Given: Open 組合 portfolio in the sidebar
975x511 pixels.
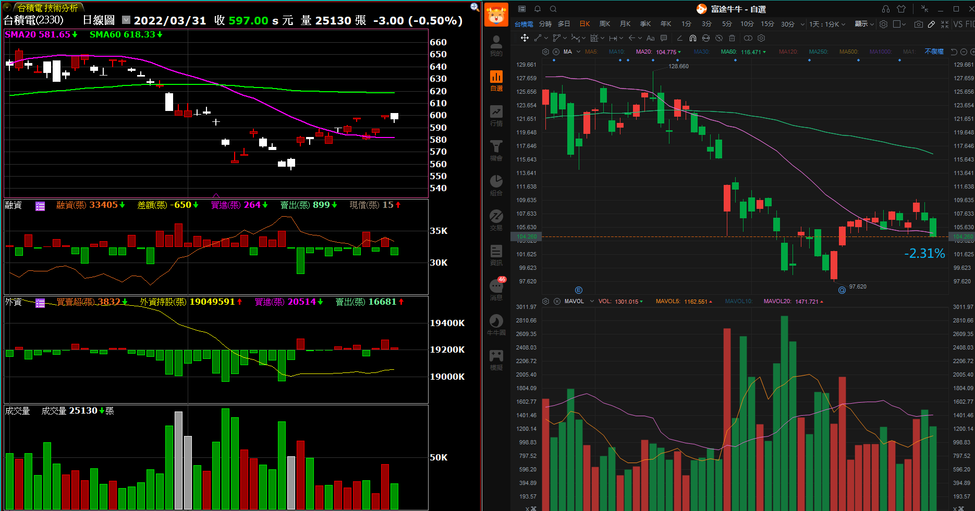Looking at the screenshot, I should tap(496, 185).
